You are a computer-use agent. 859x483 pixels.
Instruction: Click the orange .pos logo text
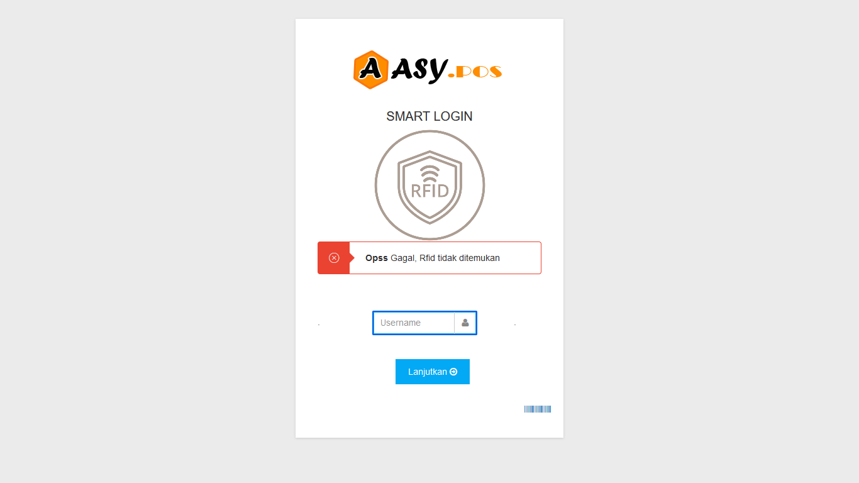coord(475,72)
